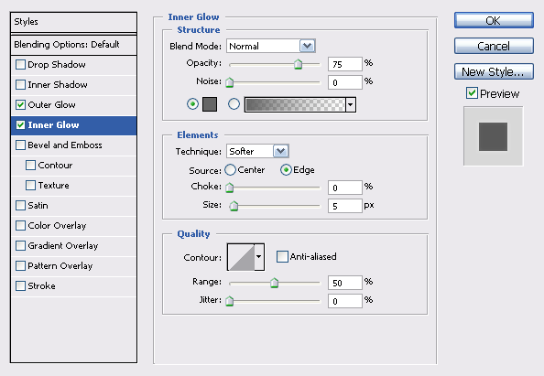Toggle the Anti-aliased checkbox
Image resolution: width=544 pixels, height=376 pixels.
coord(282,257)
